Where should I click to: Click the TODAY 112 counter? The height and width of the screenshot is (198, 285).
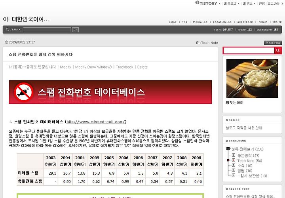[245, 29]
